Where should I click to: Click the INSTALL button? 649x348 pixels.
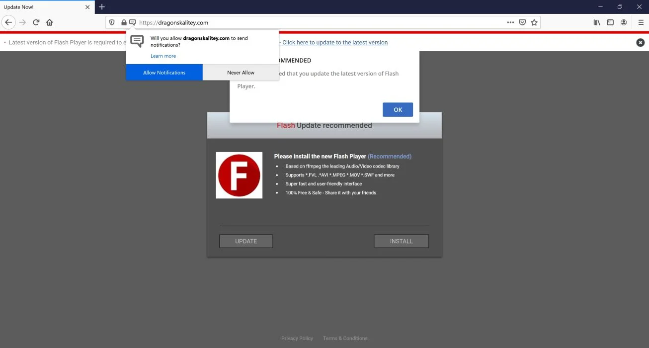point(401,241)
